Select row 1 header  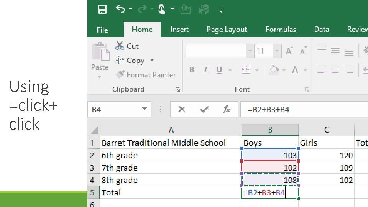(x=94, y=143)
